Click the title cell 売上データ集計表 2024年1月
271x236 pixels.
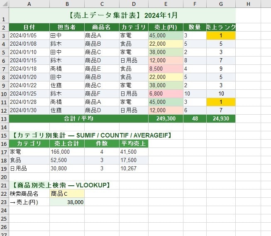(122, 15)
